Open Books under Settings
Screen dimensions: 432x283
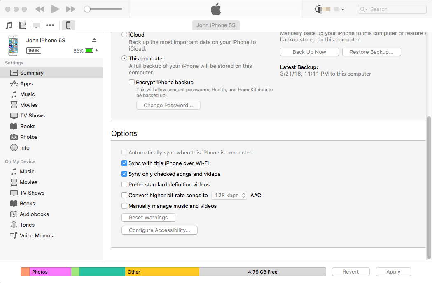click(x=51, y=127)
